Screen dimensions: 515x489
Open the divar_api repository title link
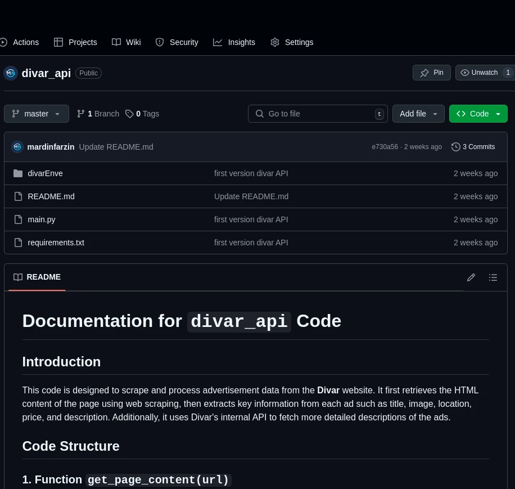(x=46, y=73)
